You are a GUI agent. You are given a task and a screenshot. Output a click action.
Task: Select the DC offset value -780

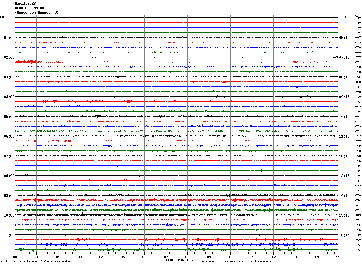point(358,225)
